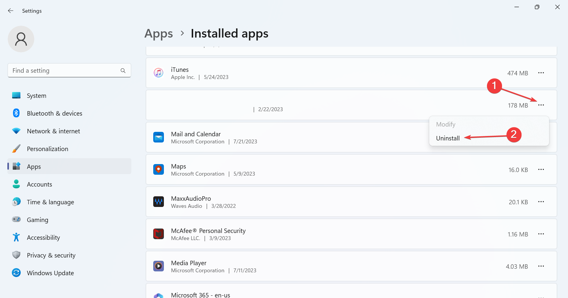Click the Personalization paintbrush icon
The width and height of the screenshot is (568, 298).
pyautogui.click(x=16, y=148)
